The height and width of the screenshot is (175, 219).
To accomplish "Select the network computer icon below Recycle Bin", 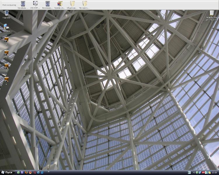I will click(x=6, y=28).
